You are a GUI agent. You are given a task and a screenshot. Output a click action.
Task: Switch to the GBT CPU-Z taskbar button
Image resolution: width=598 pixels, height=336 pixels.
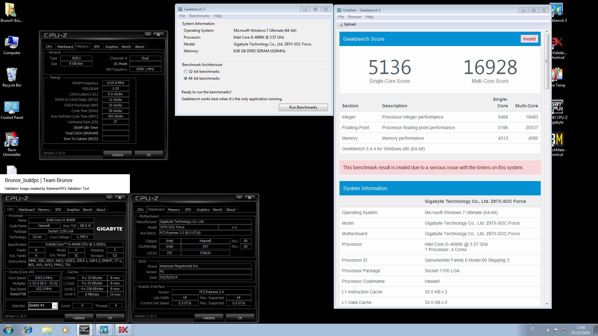pos(84,330)
